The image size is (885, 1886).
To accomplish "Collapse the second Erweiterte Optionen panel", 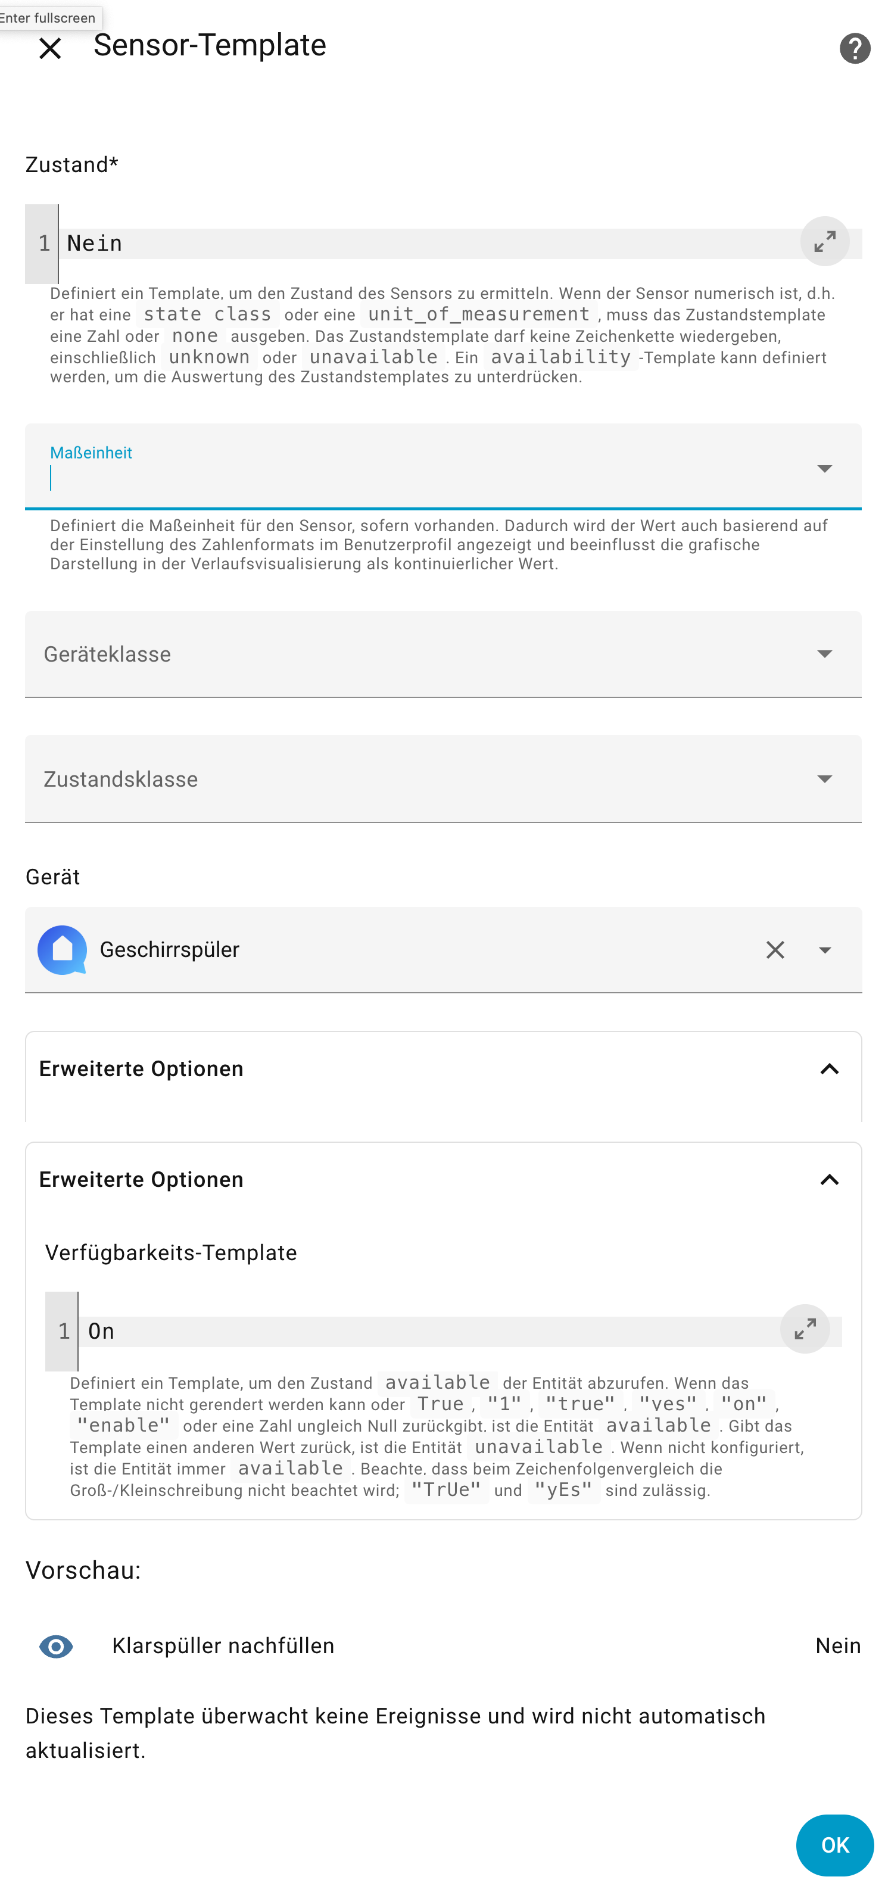I will point(828,1180).
